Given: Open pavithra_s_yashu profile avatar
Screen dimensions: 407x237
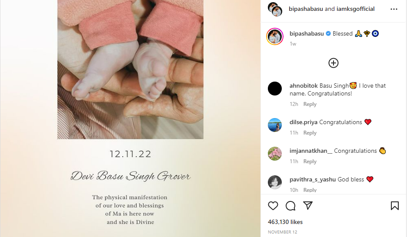Looking at the screenshot, I should tap(275, 182).
